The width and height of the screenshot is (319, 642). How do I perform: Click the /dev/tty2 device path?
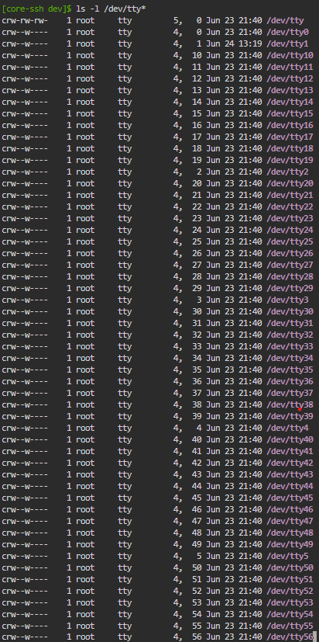pos(287,172)
